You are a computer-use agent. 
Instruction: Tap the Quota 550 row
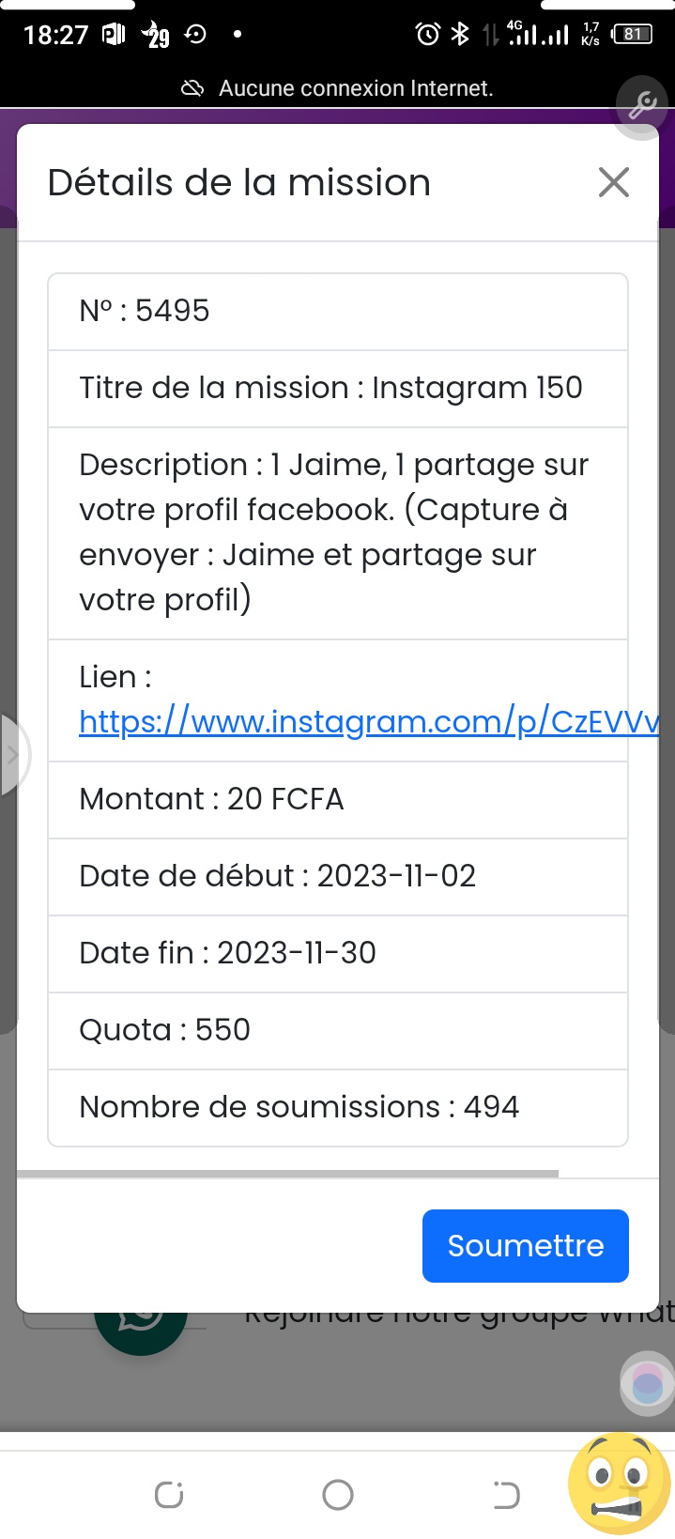tap(337, 1030)
